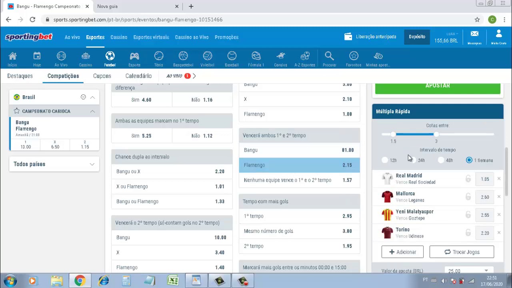Remove Brasil with the minus circle

[83, 97]
